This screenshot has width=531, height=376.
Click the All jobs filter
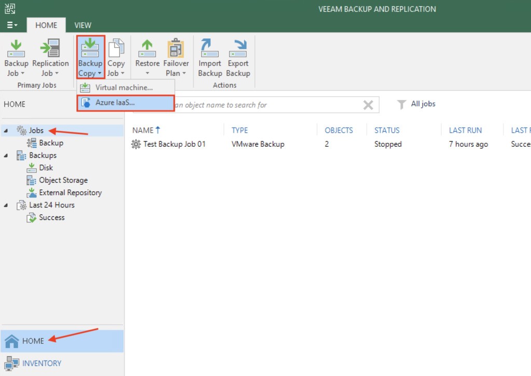coord(423,104)
